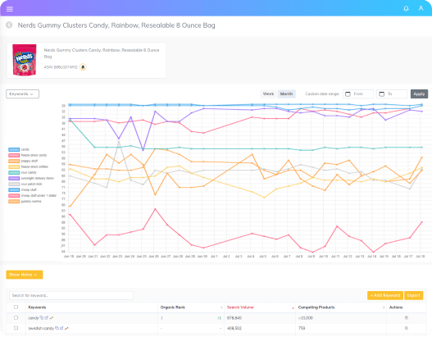Check the swedish candy keyword row
Image resolution: width=432 pixels, height=337 pixels.
click(16, 328)
